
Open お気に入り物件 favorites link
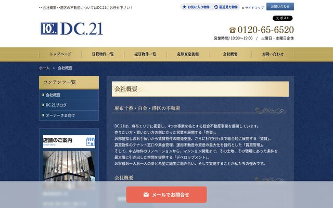tap(196, 7)
